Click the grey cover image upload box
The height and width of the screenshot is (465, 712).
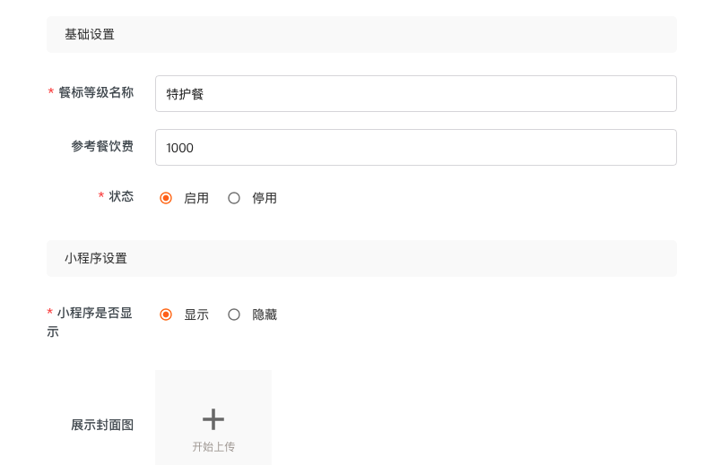[x=213, y=418]
